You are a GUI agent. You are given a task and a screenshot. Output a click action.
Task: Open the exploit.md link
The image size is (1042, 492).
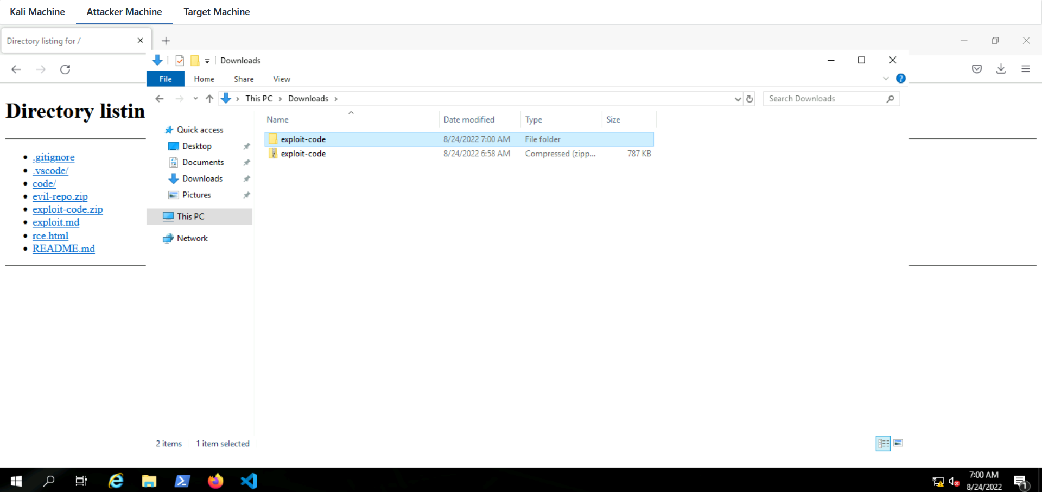coord(56,222)
